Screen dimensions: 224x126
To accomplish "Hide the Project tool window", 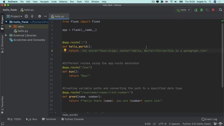I will 45,16.
